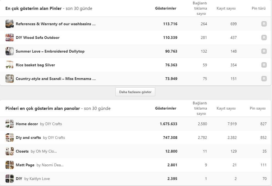Click the R pin type icon for washbasins pin
This screenshot has height=186, width=272.
click(264, 24)
